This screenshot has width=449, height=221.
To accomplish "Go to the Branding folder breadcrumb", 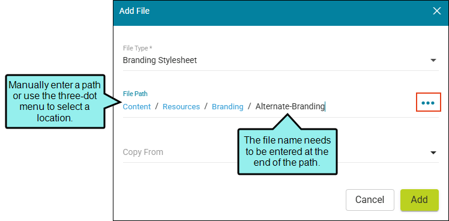I will [x=228, y=107].
